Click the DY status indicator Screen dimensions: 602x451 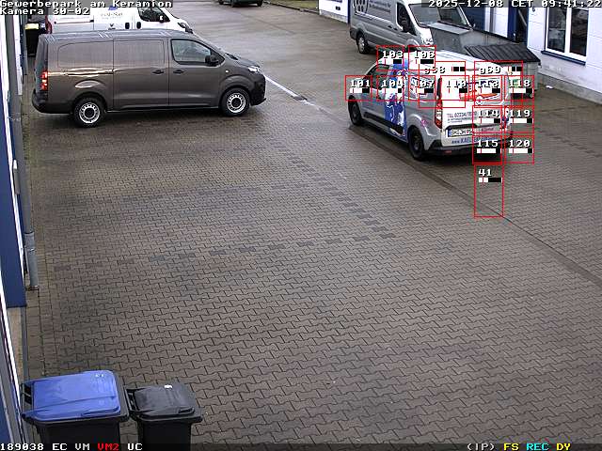[562, 446]
